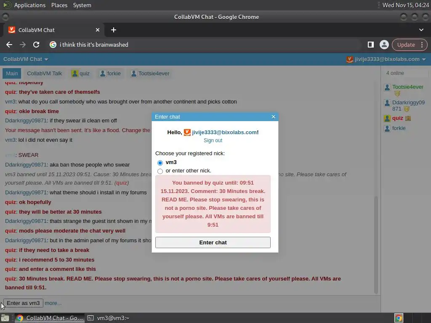Open the CollabVM Chat header dropdown

click(x=26, y=59)
